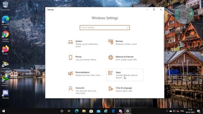This screenshot has height=114, width=203.
Task: Click "Bluetooth, printers, mouse" description
Action: (126, 44)
